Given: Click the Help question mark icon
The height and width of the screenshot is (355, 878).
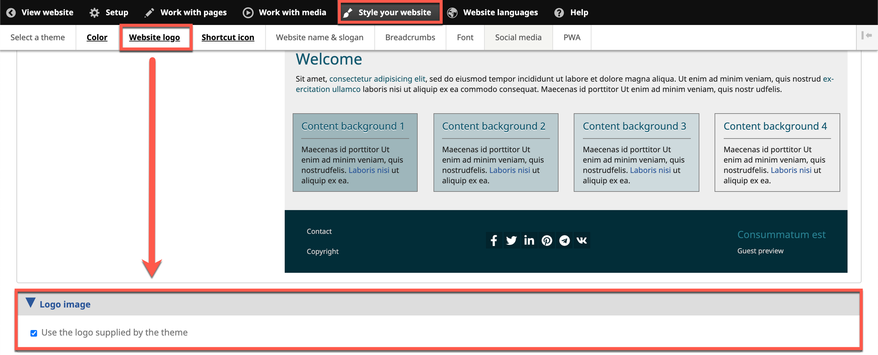Looking at the screenshot, I should [x=559, y=12].
